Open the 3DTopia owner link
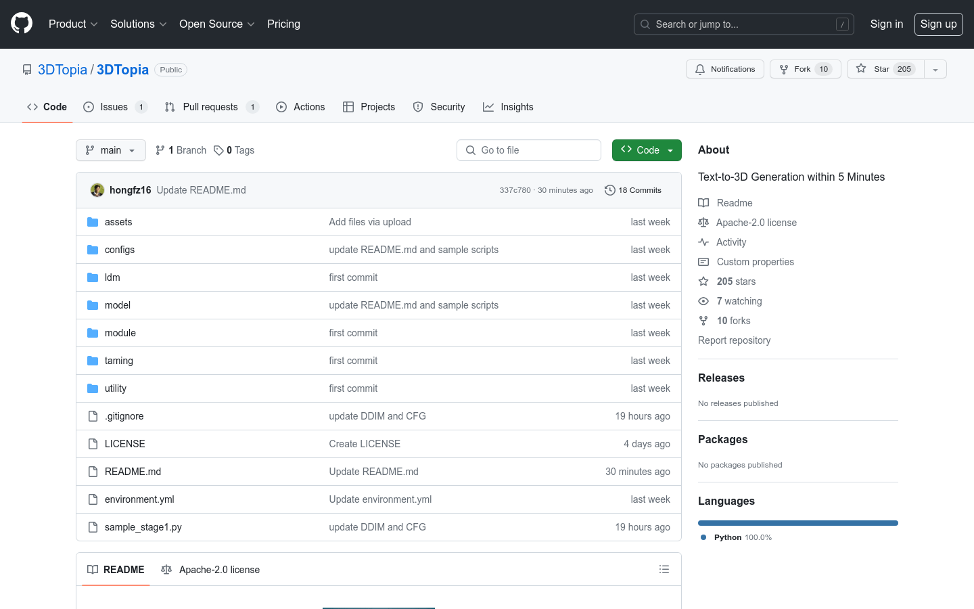 coord(62,70)
